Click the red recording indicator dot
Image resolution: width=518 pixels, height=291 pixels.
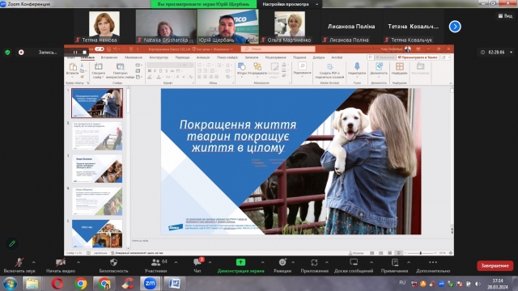tap(21, 52)
